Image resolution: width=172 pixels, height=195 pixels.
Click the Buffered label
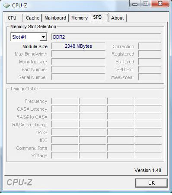click(125, 62)
